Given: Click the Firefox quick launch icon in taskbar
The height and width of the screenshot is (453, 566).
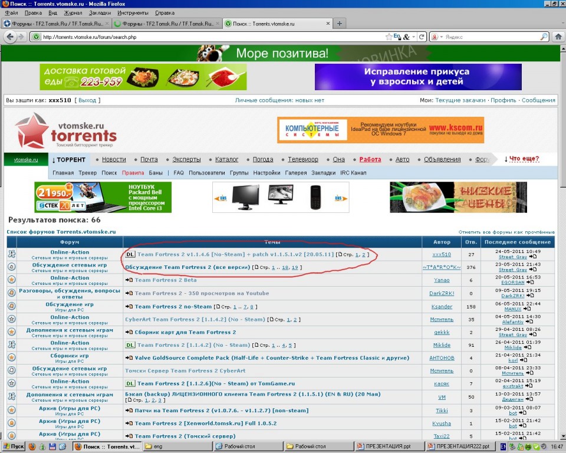Looking at the screenshot, I should click(32, 447).
